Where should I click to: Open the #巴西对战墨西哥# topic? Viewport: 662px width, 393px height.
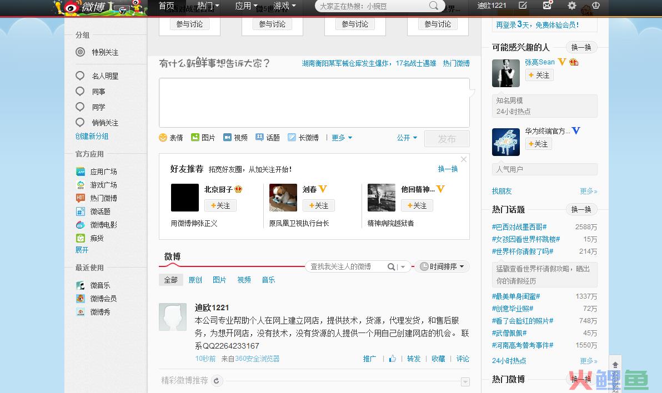(x=519, y=227)
